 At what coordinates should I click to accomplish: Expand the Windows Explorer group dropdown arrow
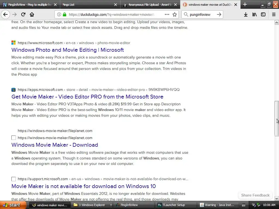111,205
